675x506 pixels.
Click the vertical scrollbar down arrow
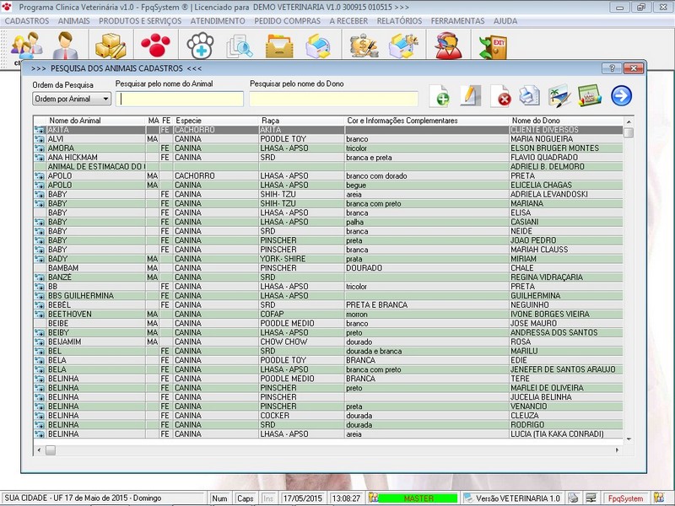tap(628, 437)
